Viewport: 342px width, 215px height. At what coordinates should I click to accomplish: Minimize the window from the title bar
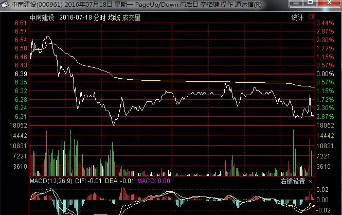[x=296, y=3]
